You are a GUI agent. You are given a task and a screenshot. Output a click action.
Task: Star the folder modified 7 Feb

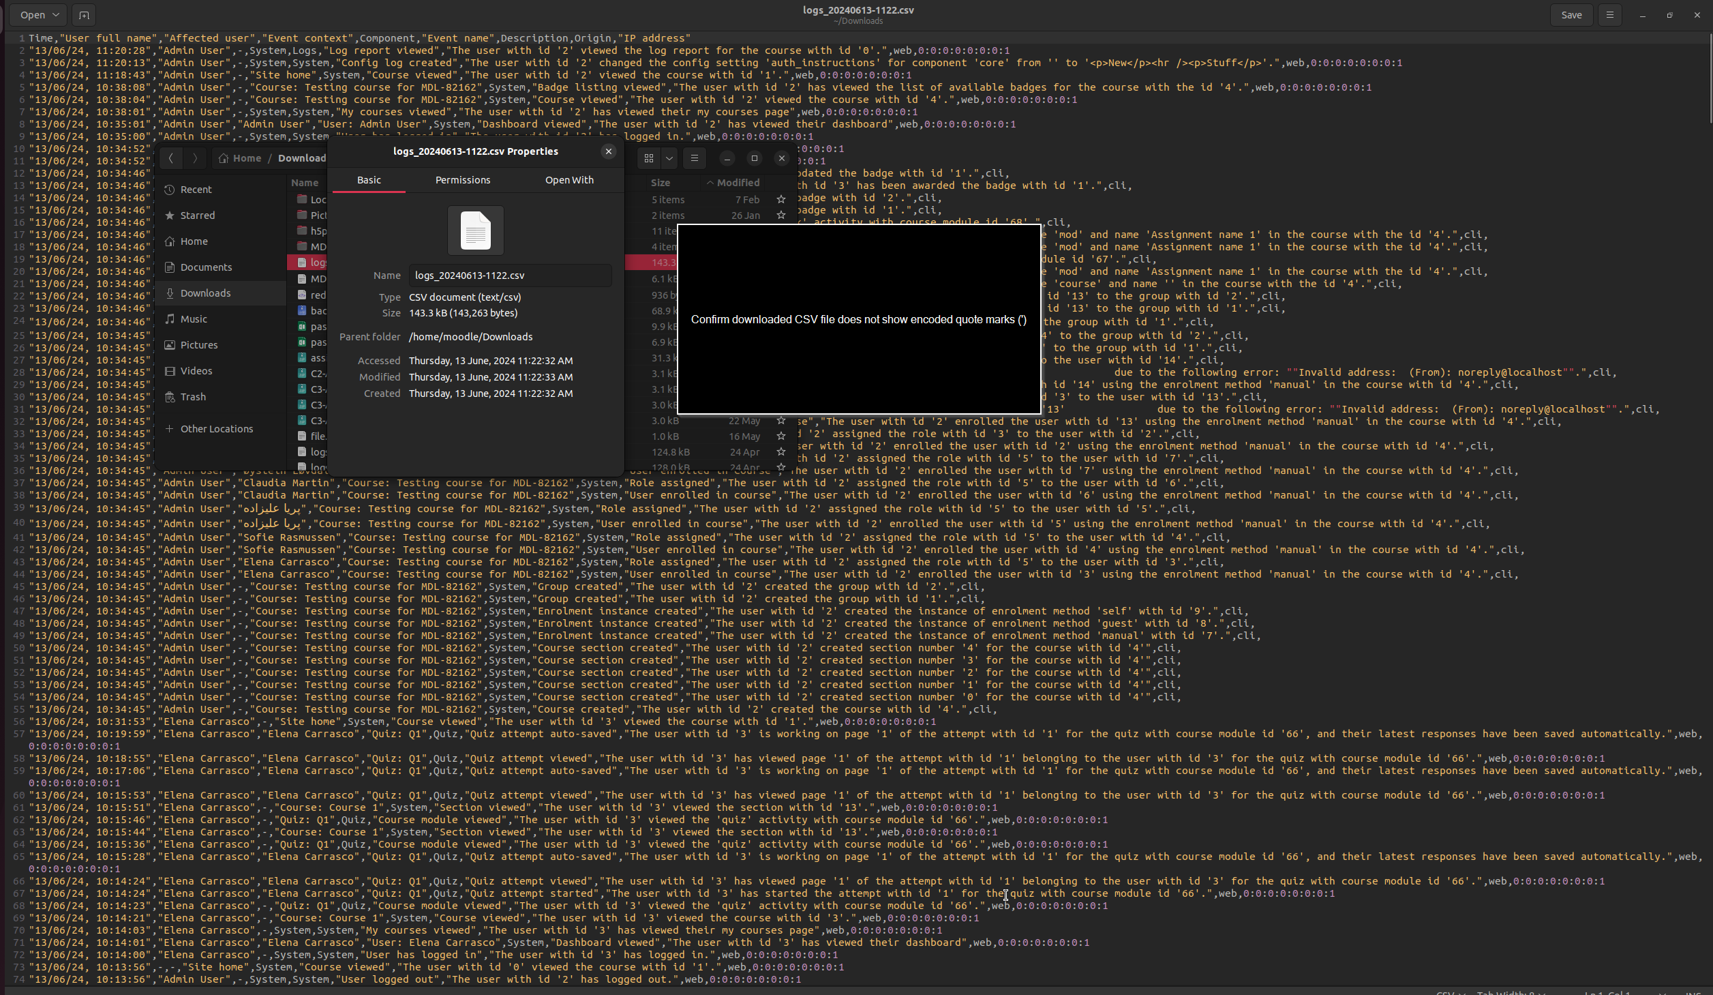[x=781, y=200]
